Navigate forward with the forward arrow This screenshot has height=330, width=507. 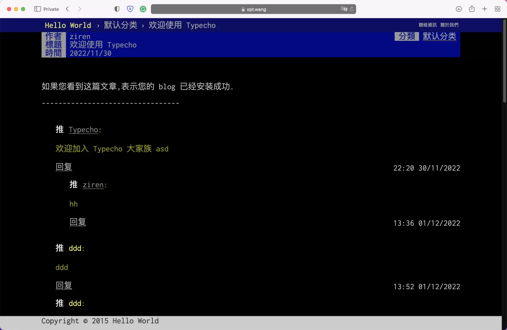pos(79,9)
